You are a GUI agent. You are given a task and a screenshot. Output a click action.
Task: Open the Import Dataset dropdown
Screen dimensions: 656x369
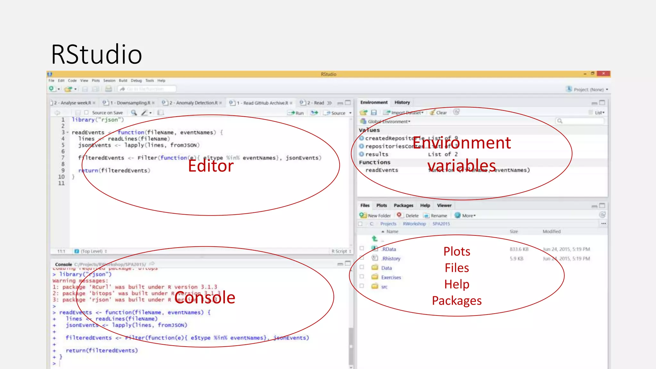point(404,112)
